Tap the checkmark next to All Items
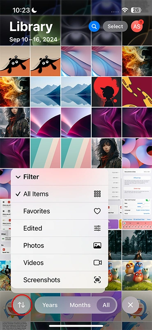 click(18, 194)
